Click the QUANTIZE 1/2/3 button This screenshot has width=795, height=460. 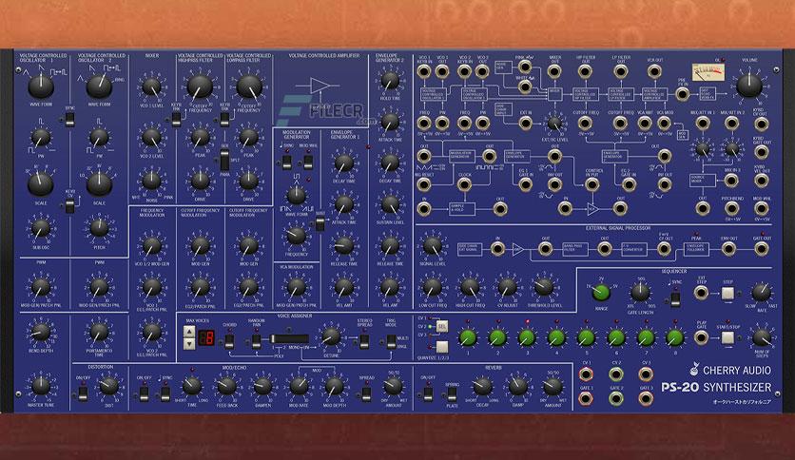(x=442, y=347)
